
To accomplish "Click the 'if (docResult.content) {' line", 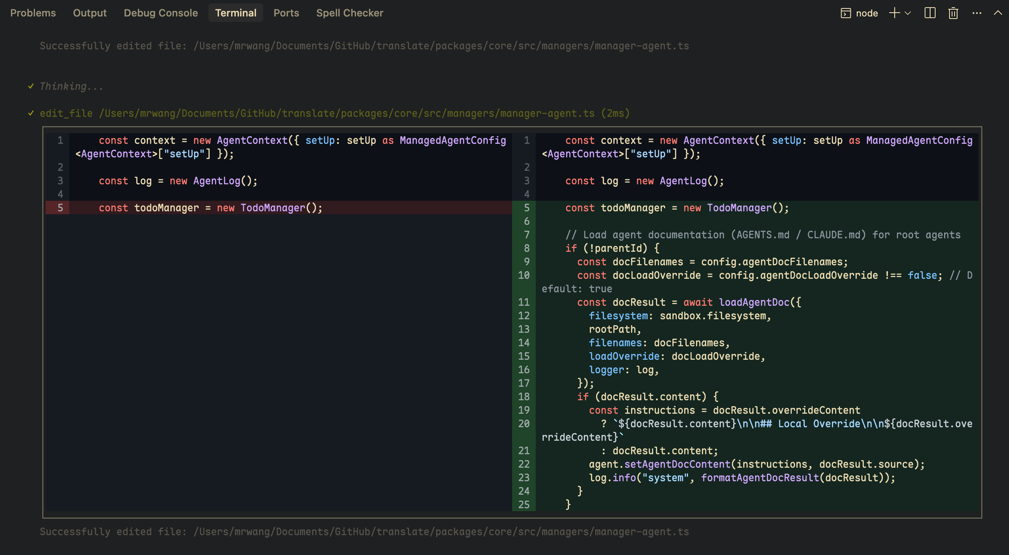I will 647,397.
